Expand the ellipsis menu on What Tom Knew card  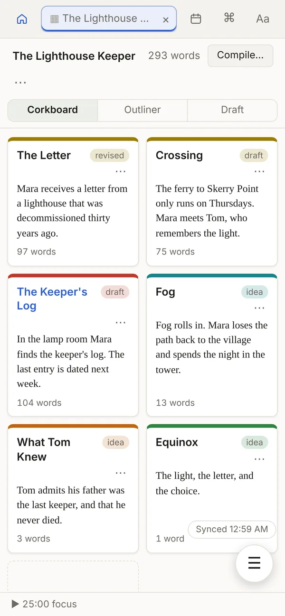(121, 473)
